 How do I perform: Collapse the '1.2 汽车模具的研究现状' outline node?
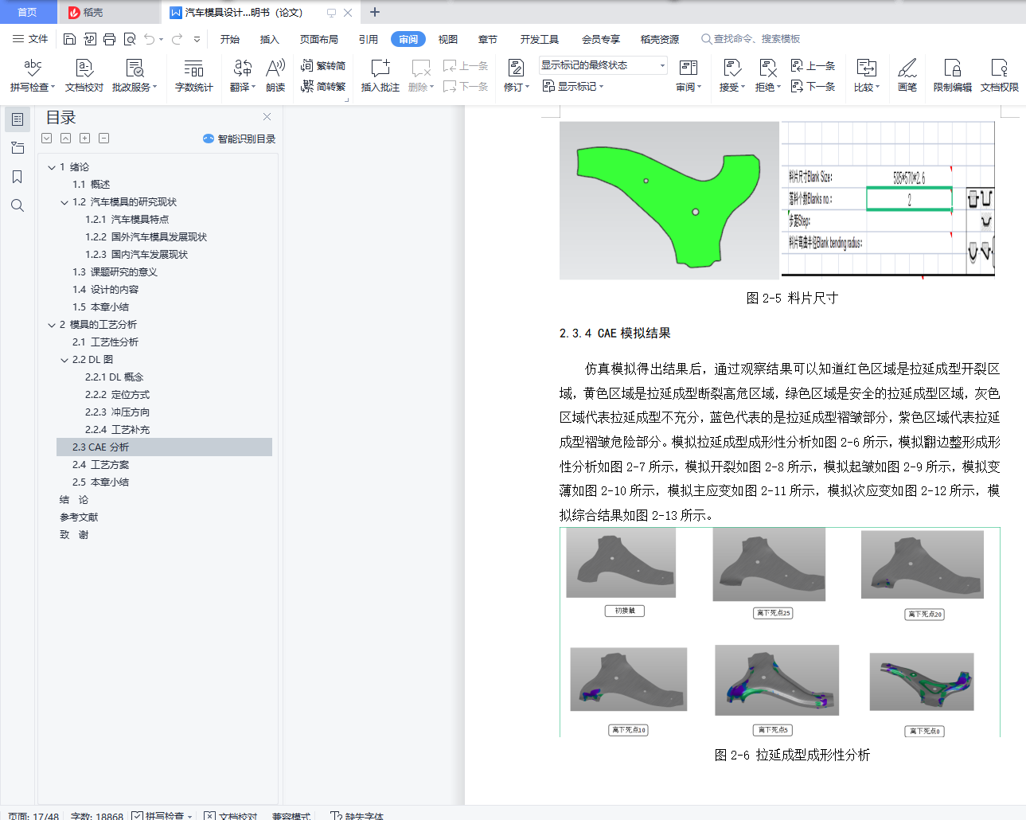[x=64, y=202]
